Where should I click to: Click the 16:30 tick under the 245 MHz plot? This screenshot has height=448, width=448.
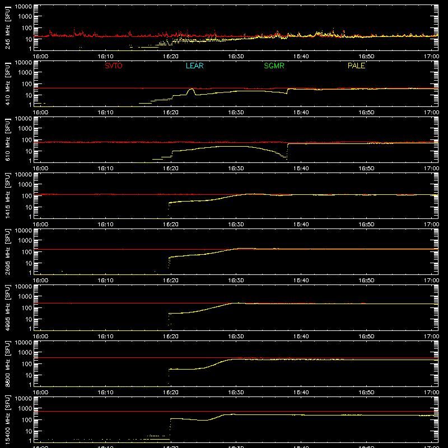(236, 57)
